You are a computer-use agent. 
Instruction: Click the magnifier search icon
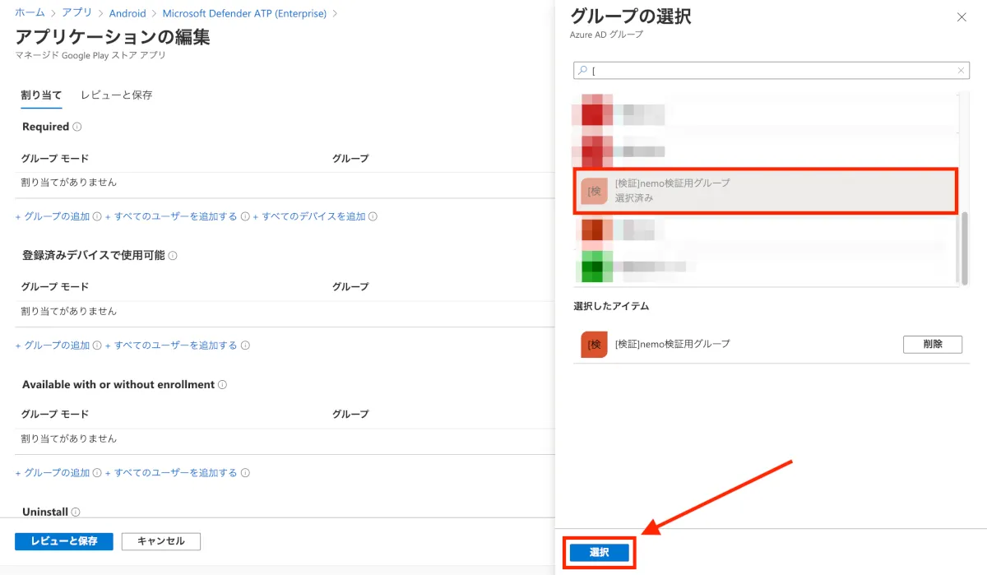tap(582, 71)
